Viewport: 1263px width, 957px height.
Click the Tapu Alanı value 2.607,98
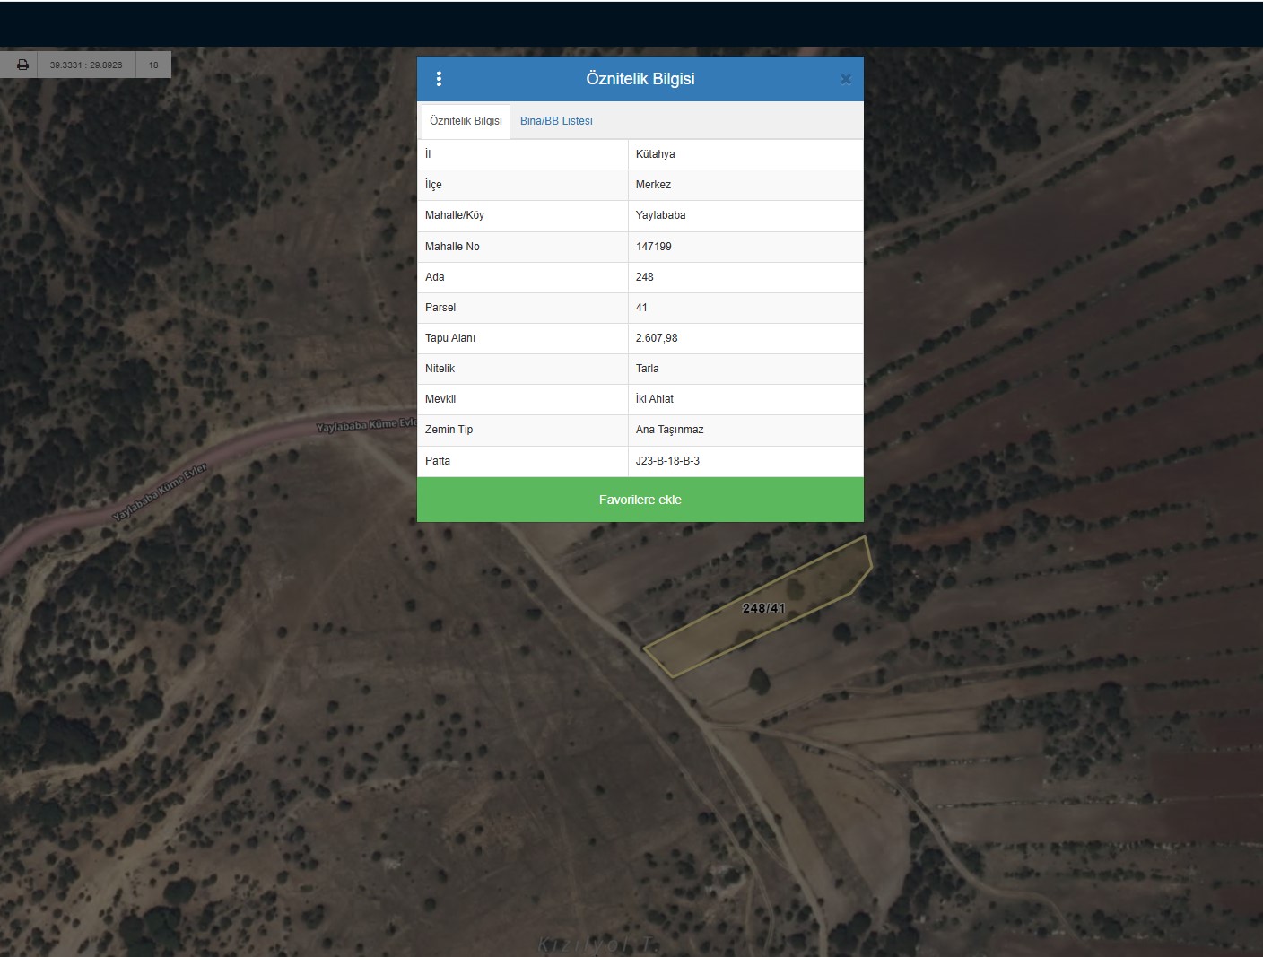click(x=657, y=338)
